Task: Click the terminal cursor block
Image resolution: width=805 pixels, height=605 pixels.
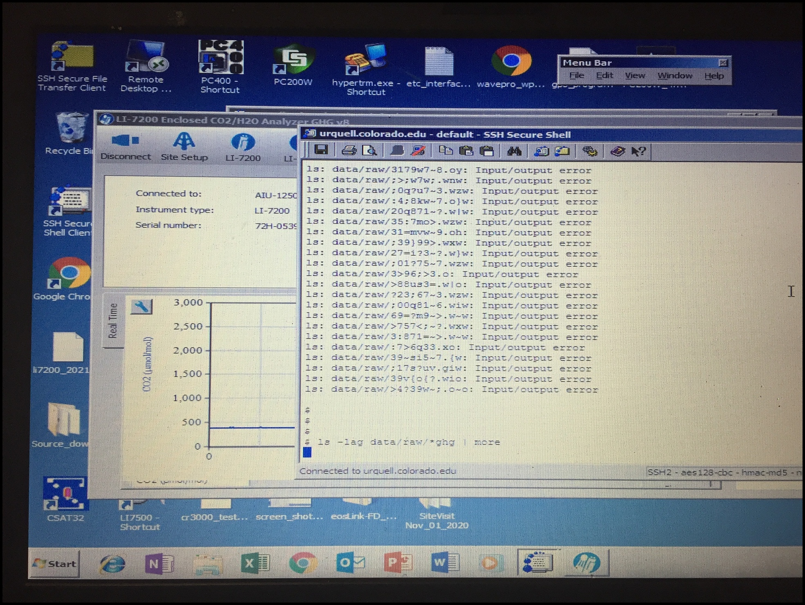Action: 307,452
